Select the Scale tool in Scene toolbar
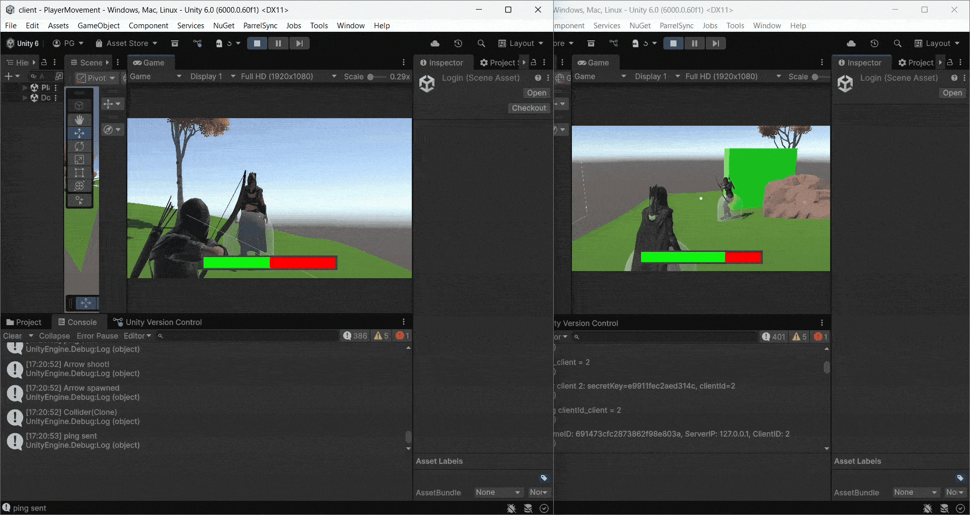Image resolution: width=970 pixels, height=515 pixels. click(x=79, y=160)
